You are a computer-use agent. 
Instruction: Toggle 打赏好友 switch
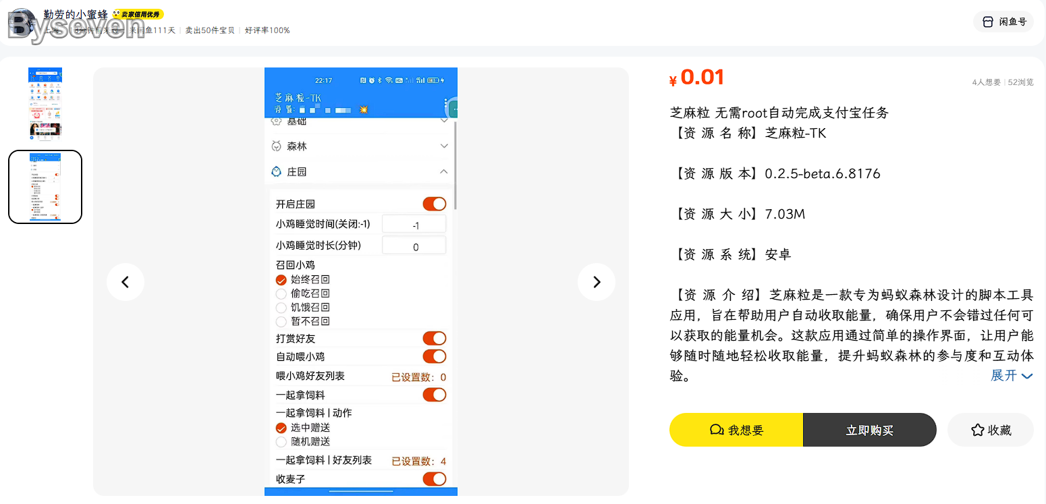[435, 338]
